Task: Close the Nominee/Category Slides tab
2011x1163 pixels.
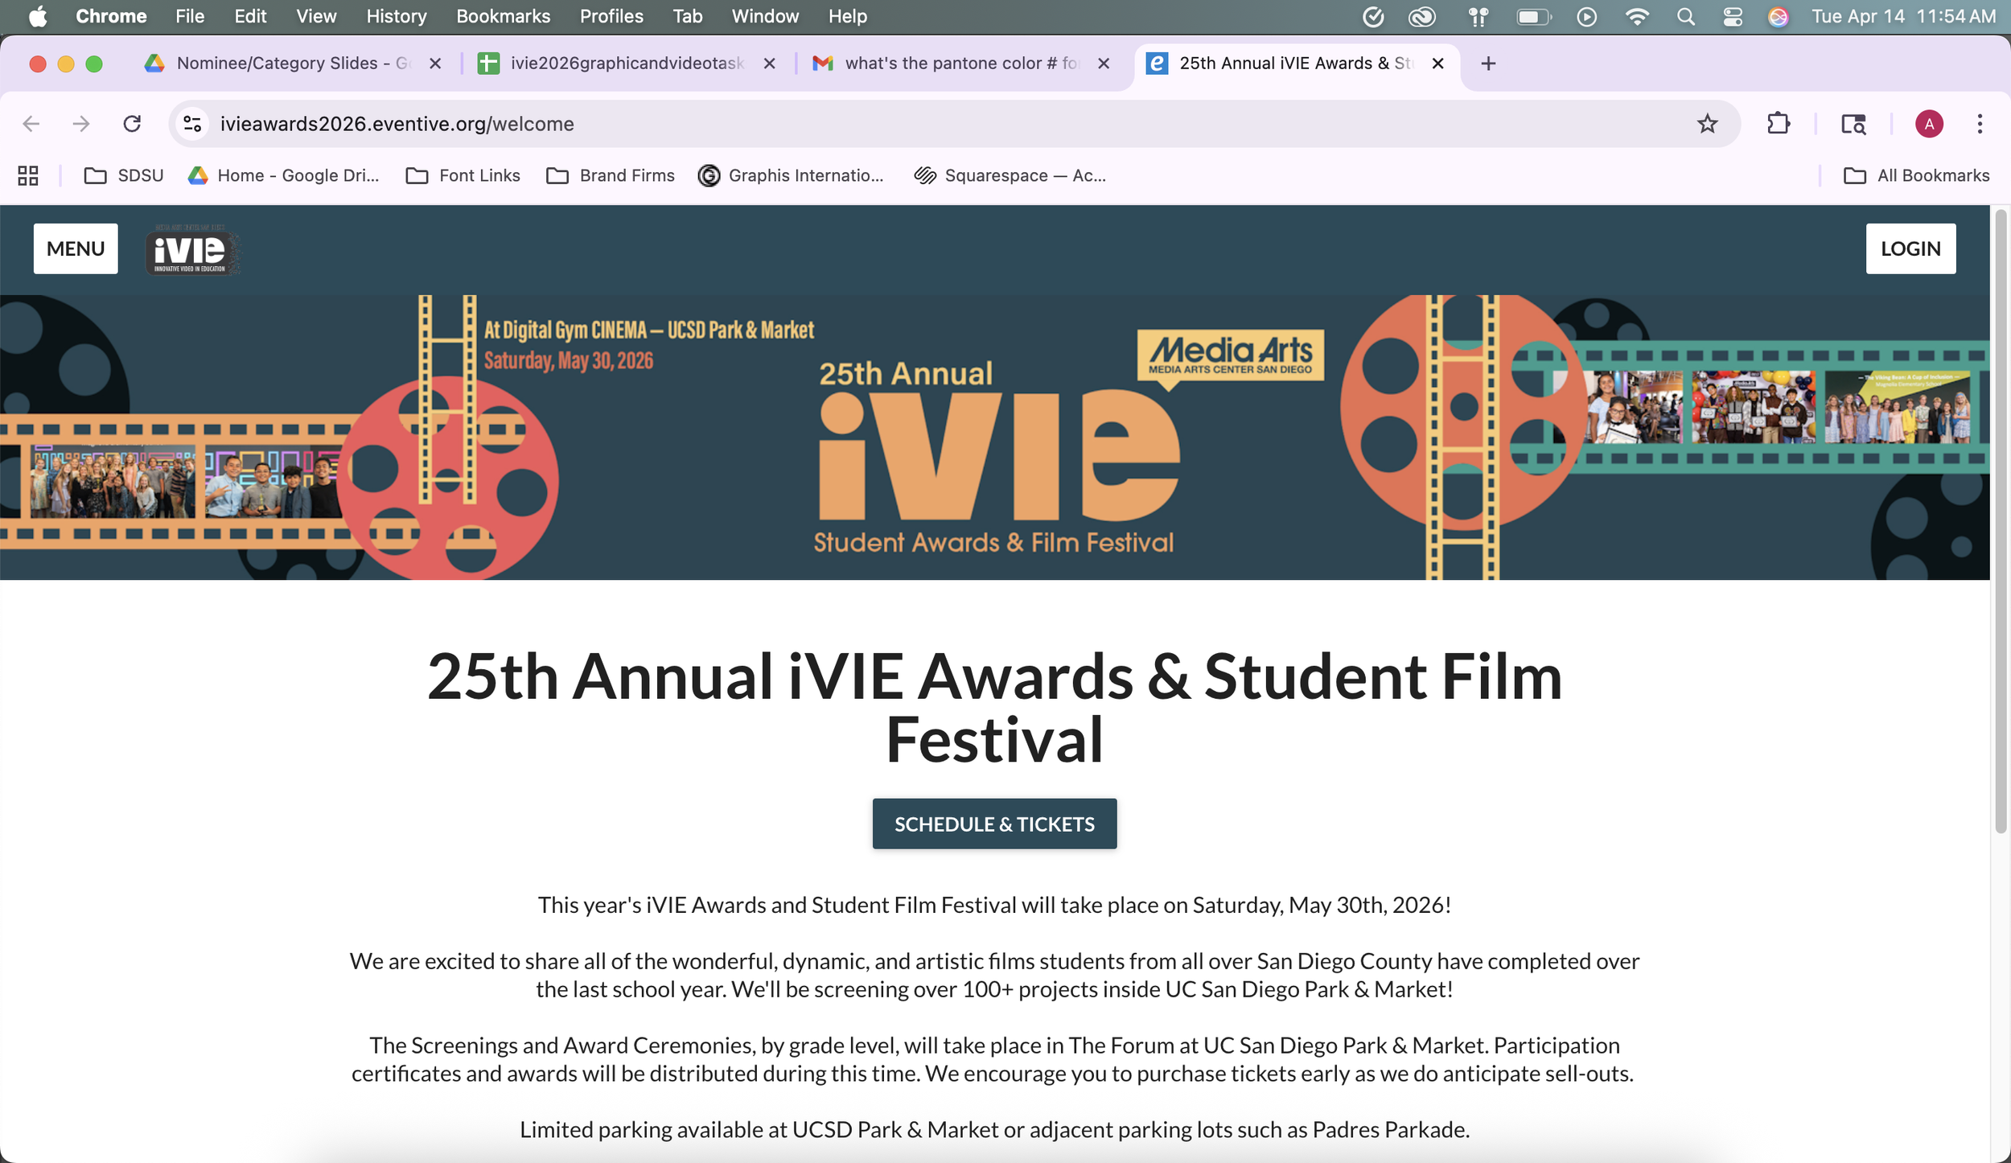Action: 435,64
